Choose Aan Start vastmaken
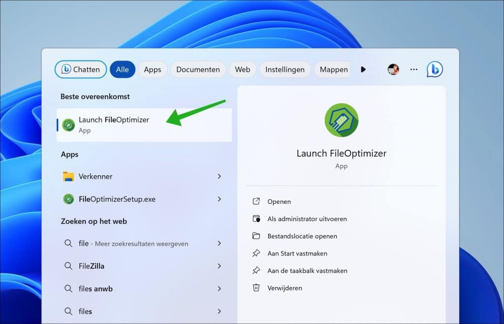The width and height of the screenshot is (504, 324). 297,254
